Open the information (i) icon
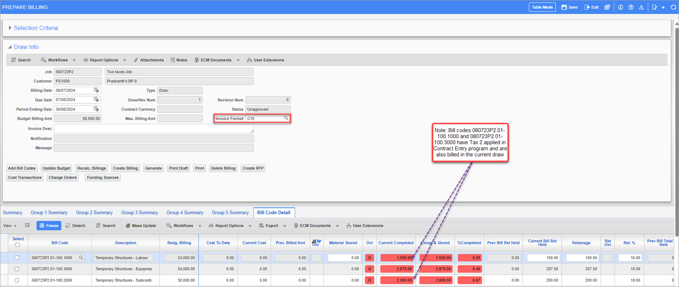 click(621, 7)
